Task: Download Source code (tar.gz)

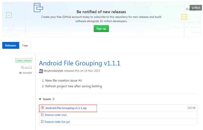Action: 57,122
